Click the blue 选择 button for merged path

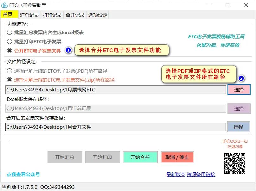239,127
